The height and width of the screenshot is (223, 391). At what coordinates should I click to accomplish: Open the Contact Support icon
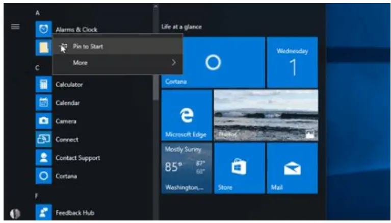[x=44, y=158]
